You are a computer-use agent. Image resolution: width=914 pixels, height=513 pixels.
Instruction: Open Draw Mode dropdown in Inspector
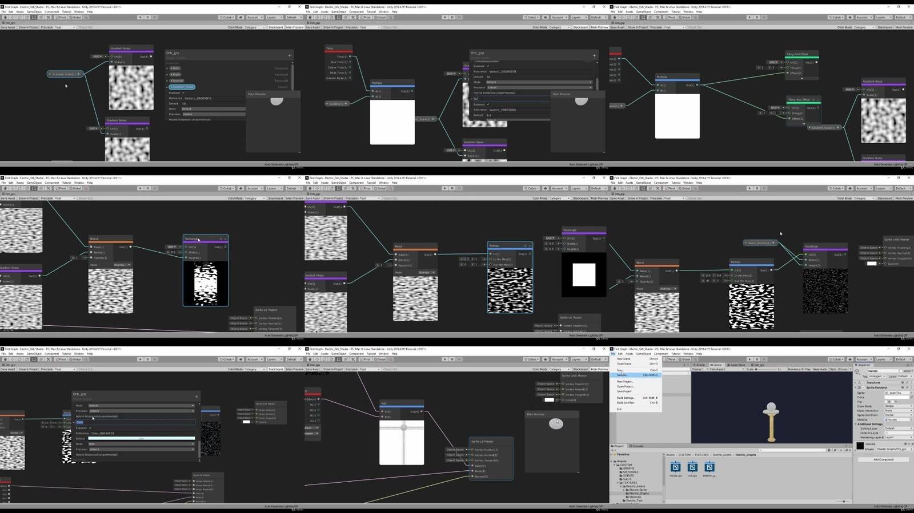[x=899, y=406]
